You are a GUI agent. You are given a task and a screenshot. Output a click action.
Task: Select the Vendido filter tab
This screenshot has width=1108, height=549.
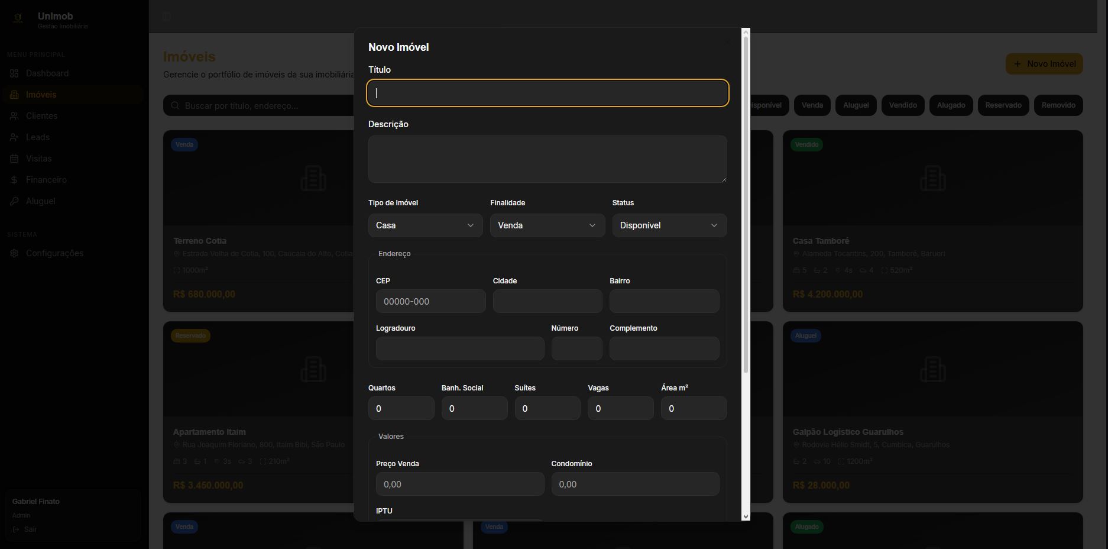903,105
